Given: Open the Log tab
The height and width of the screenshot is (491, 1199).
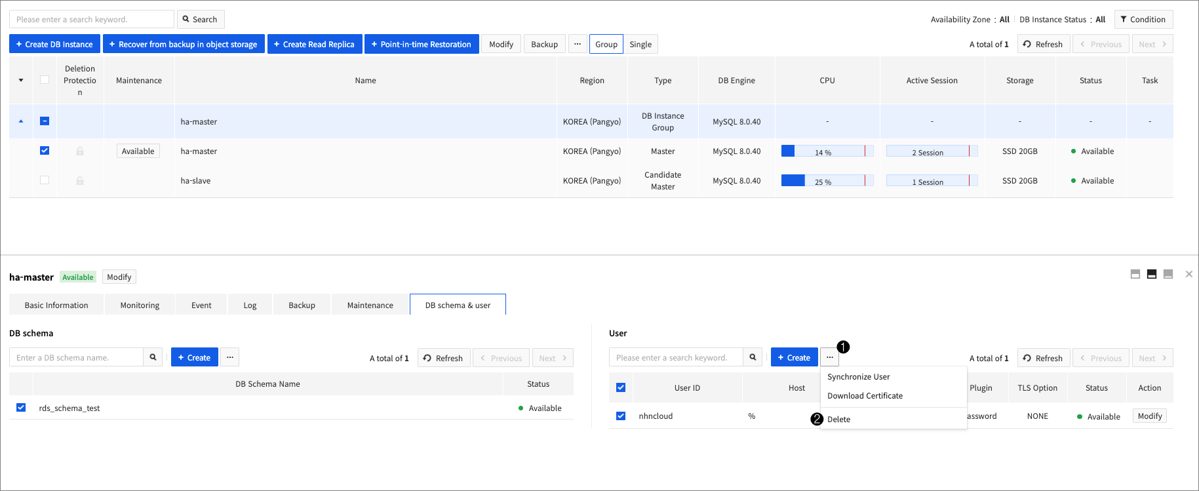Looking at the screenshot, I should click(x=250, y=305).
